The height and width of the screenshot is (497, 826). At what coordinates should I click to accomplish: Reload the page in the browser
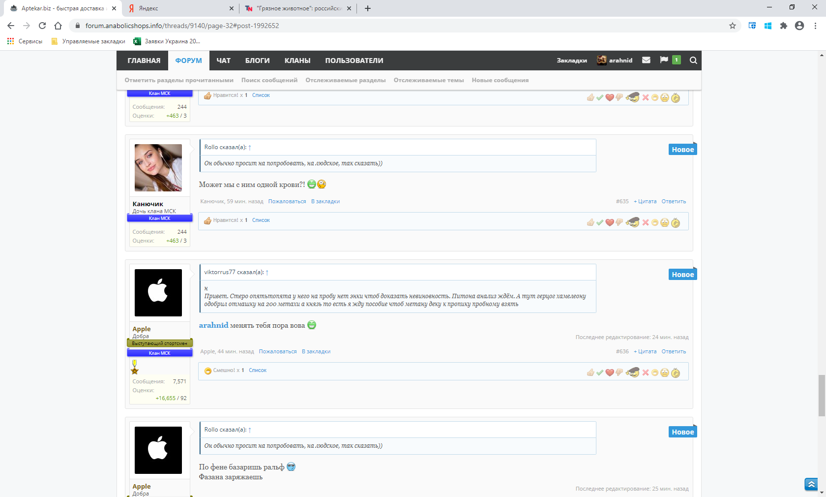[42, 26]
